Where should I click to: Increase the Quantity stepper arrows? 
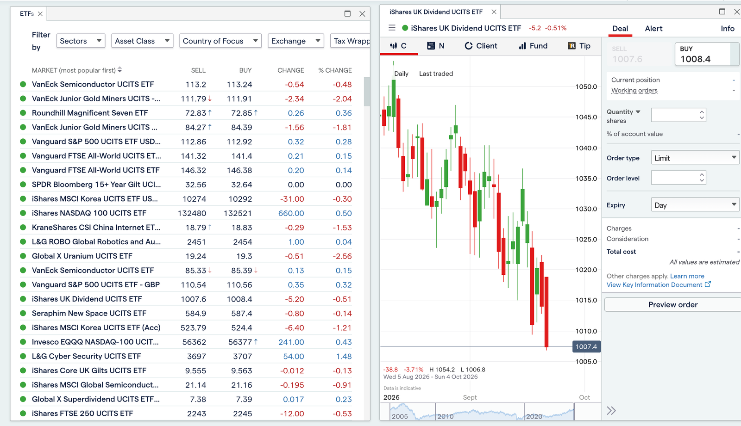702,111
